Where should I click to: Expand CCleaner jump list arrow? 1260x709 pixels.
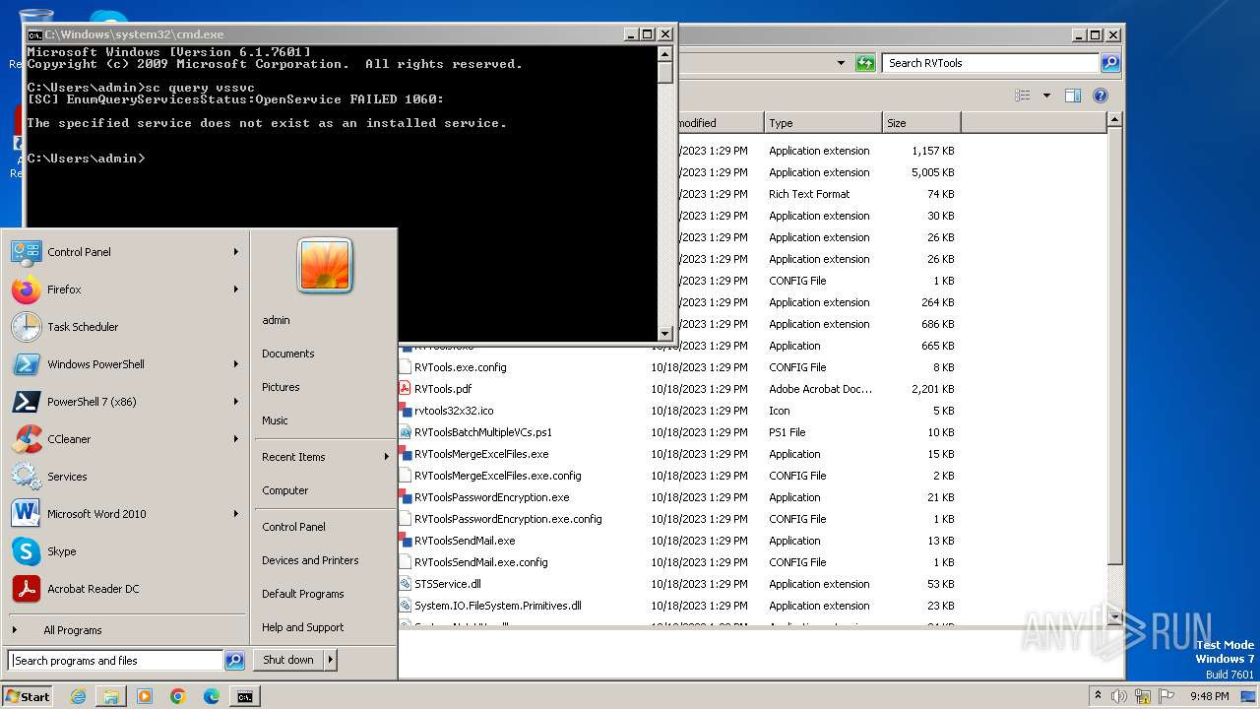pyautogui.click(x=236, y=439)
